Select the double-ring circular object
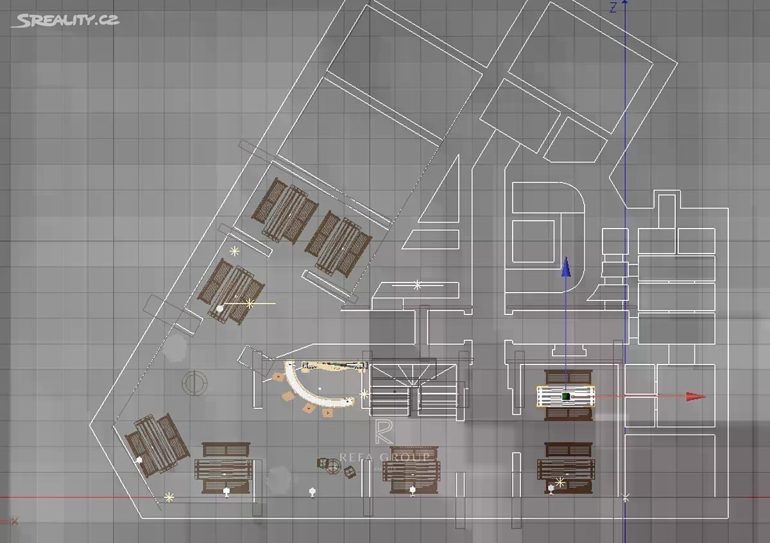Viewport: 770px width, 543px height. [194, 383]
